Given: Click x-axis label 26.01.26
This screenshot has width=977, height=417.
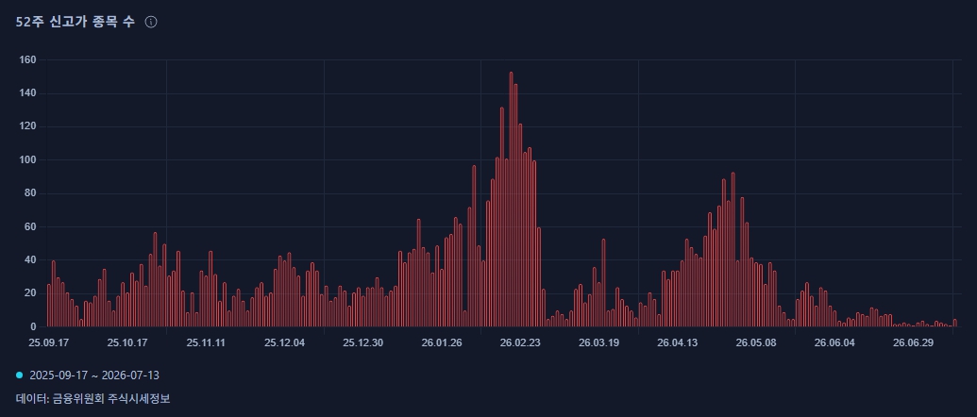Looking at the screenshot, I should coord(441,342).
